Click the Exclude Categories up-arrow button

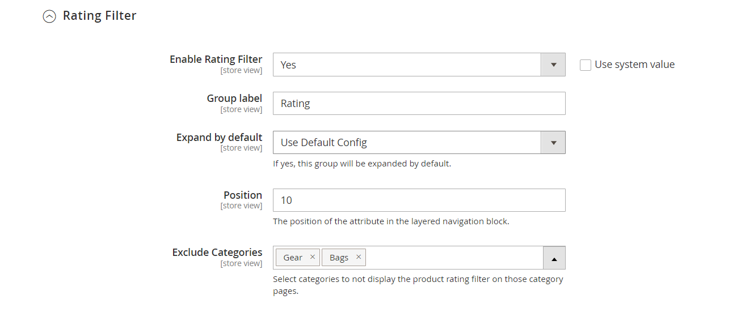coord(554,258)
